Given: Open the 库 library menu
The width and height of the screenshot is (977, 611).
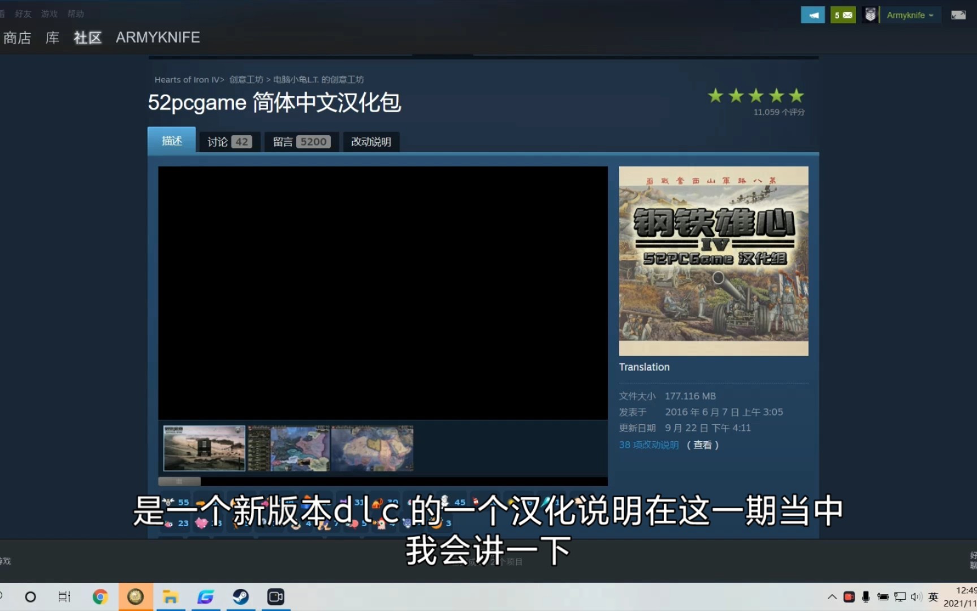Looking at the screenshot, I should tap(53, 38).
